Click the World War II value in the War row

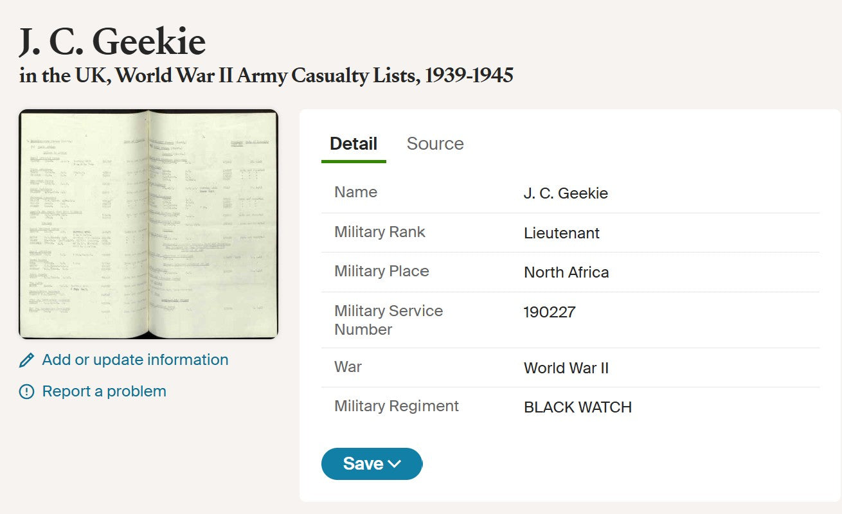566,368
